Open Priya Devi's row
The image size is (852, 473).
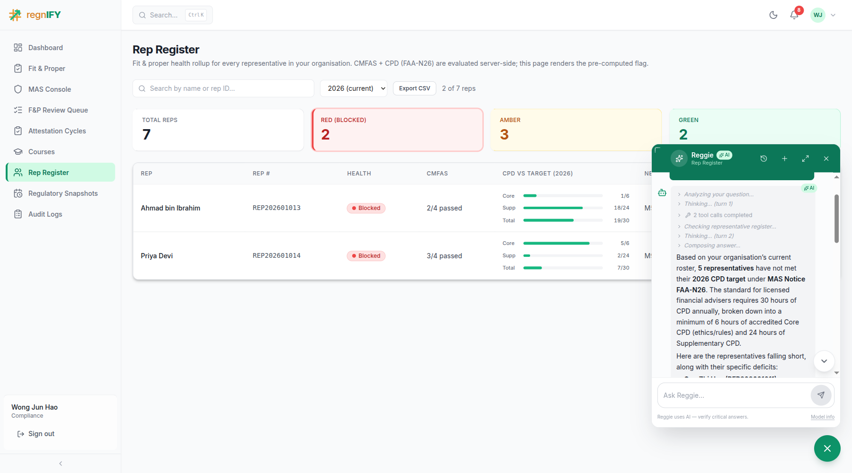pyautogui.click(x=392, y=256)
